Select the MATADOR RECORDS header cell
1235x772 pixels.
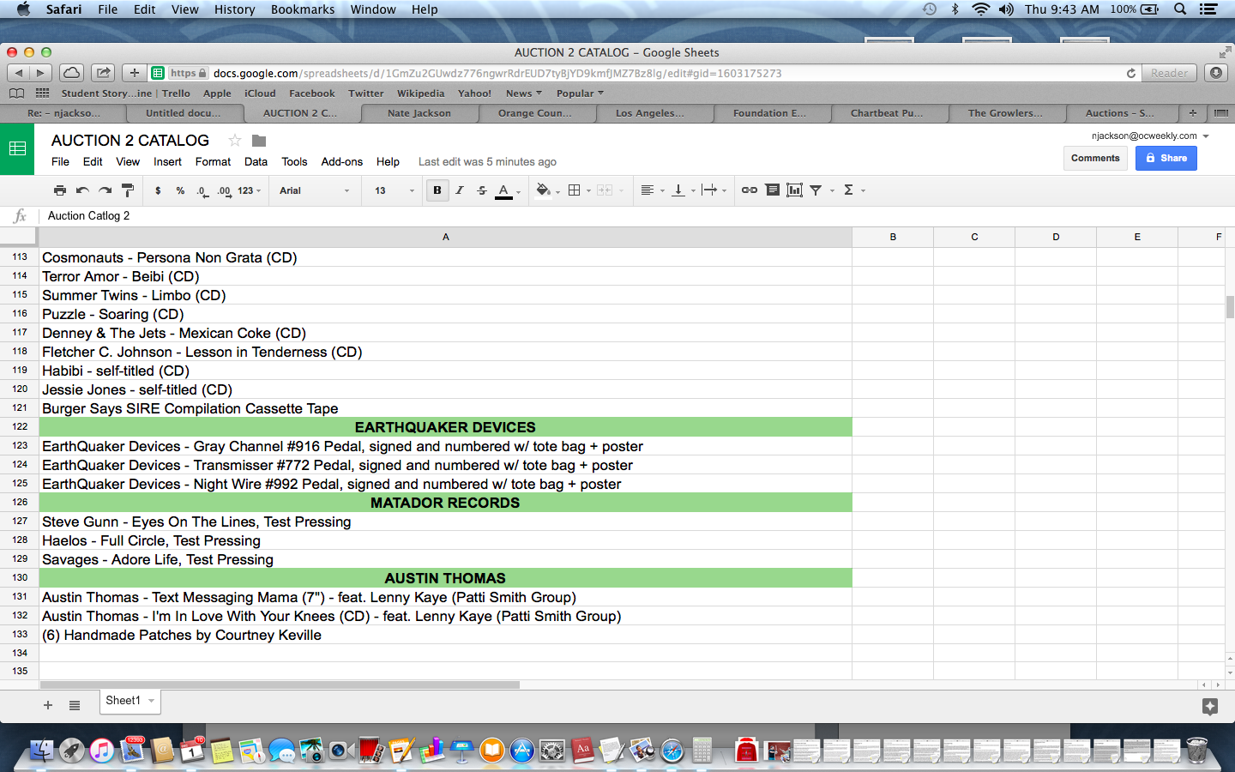click(445, 503)
